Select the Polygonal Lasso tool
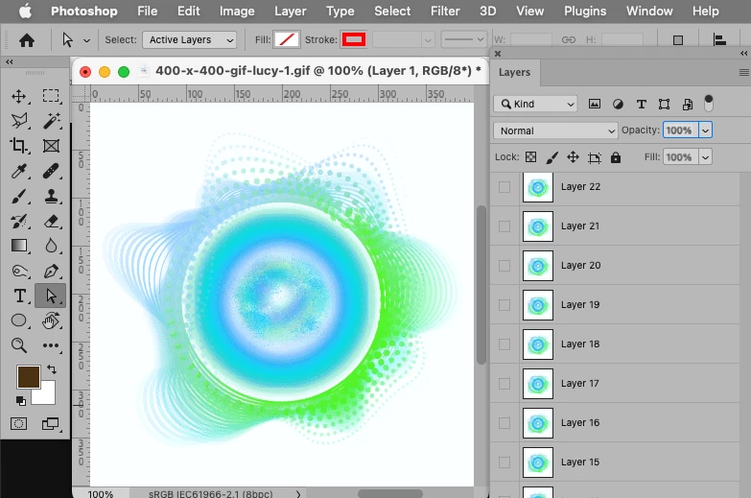Viewport: 751px width, 498px height. click(19, 120)
